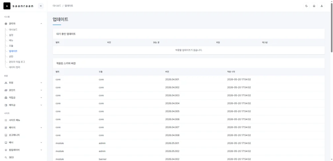Open 권한 in the sidebar
The image size is (333, 161).
point(11,57)
